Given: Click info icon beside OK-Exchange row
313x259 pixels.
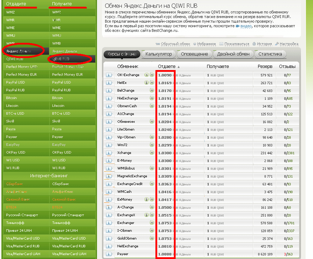Looking at the screenshot, I should [x=109, y=75].
